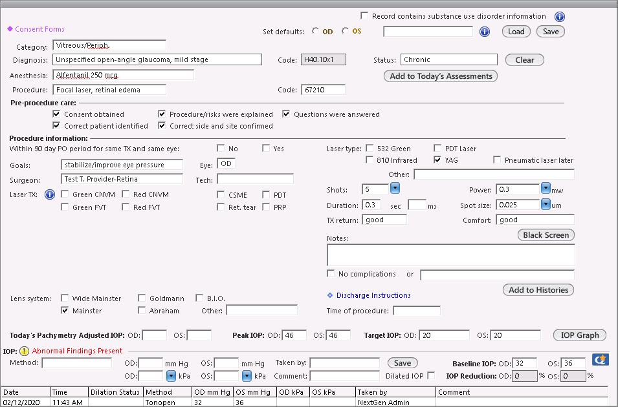The image size is (618, 407).
Task: Toggle Procedure/risks were explained checkbox
Action: coord(162,114)
